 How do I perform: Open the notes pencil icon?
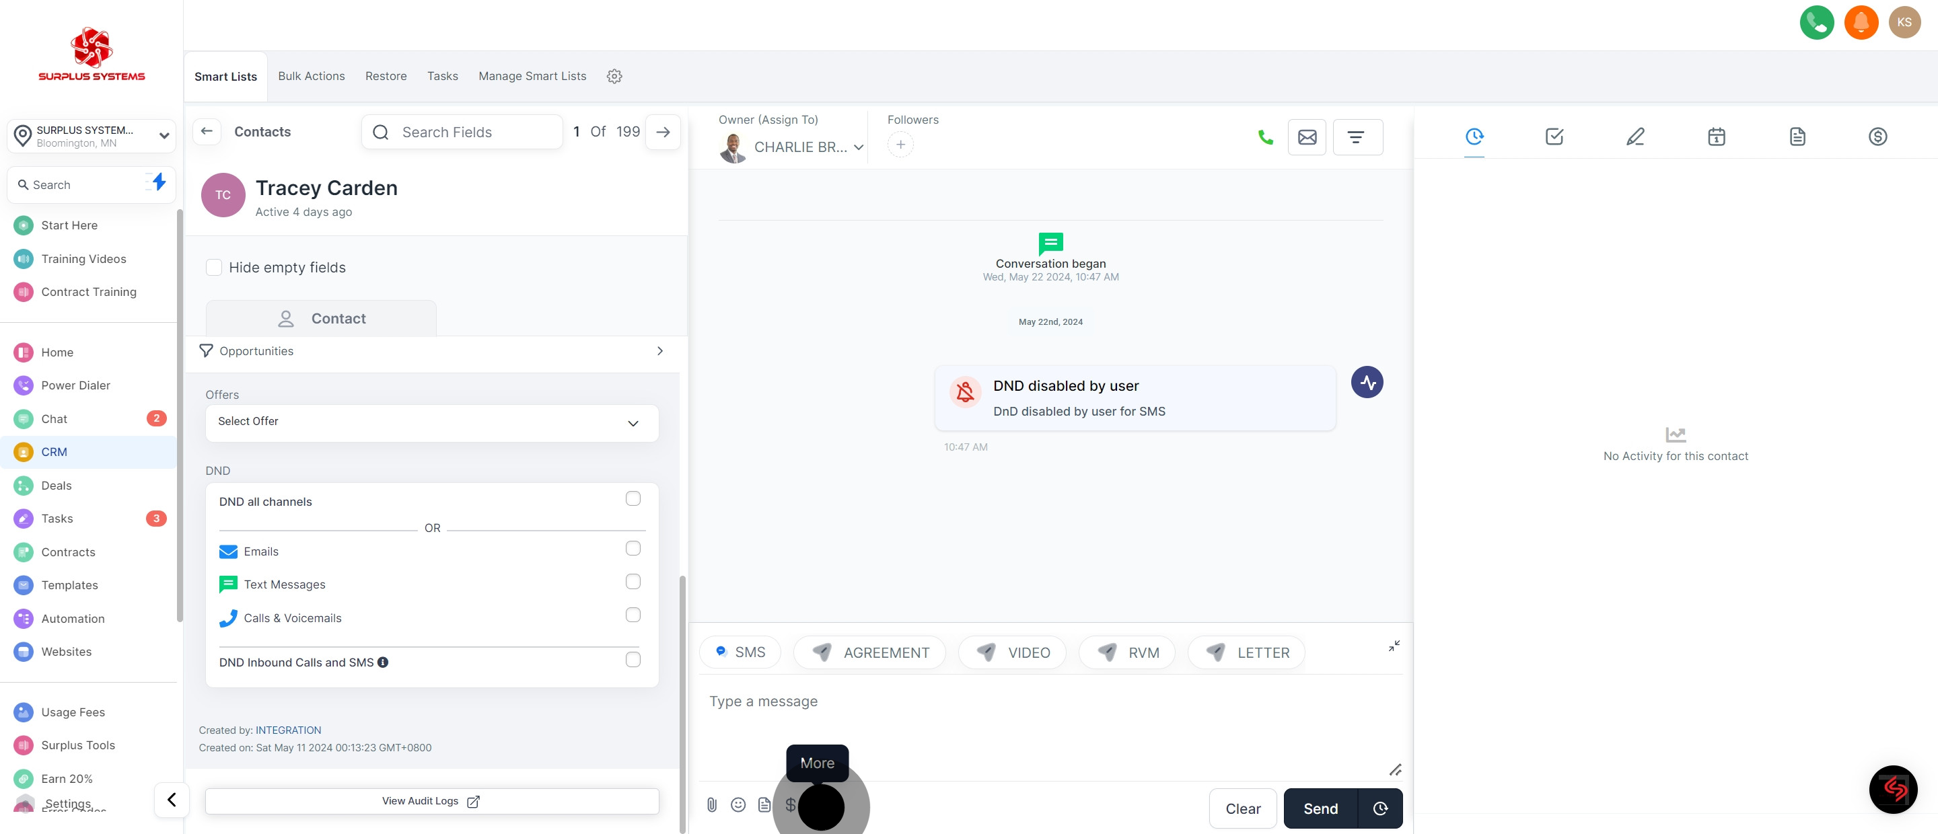[1635, 137]
